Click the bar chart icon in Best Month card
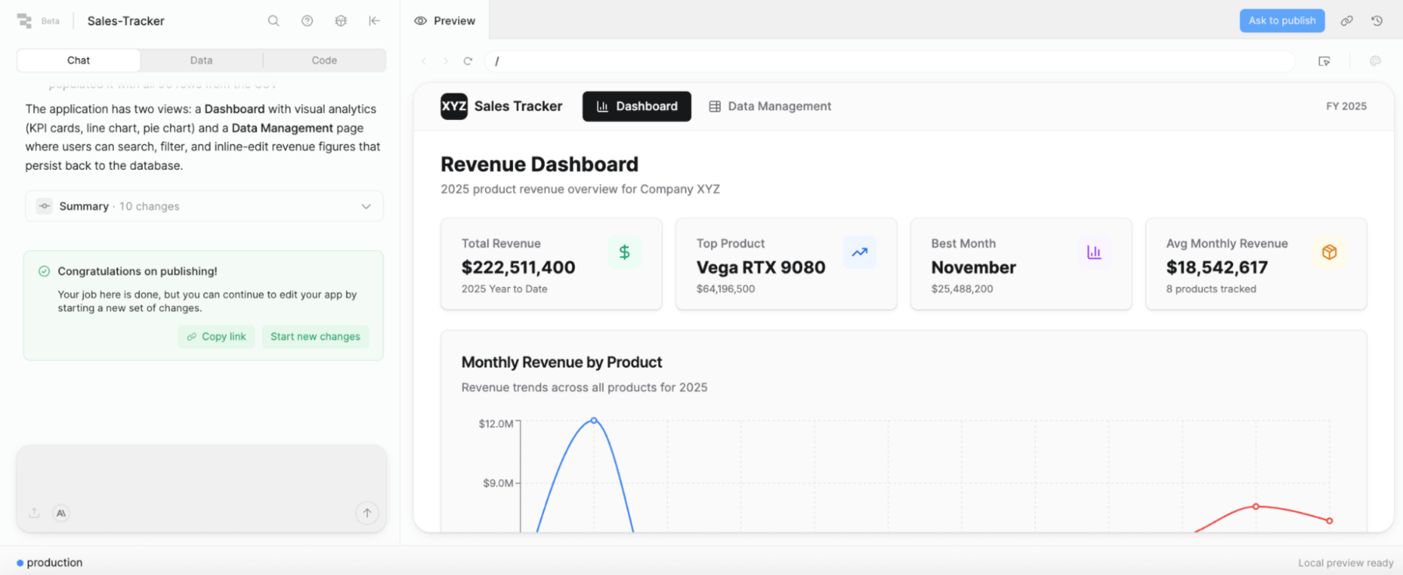The height and width of the screenshot is (575, 1403). click(1094, 252)
